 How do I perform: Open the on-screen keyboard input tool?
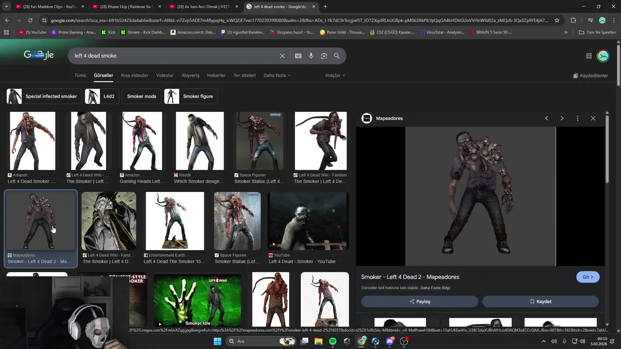pos(298,56)
